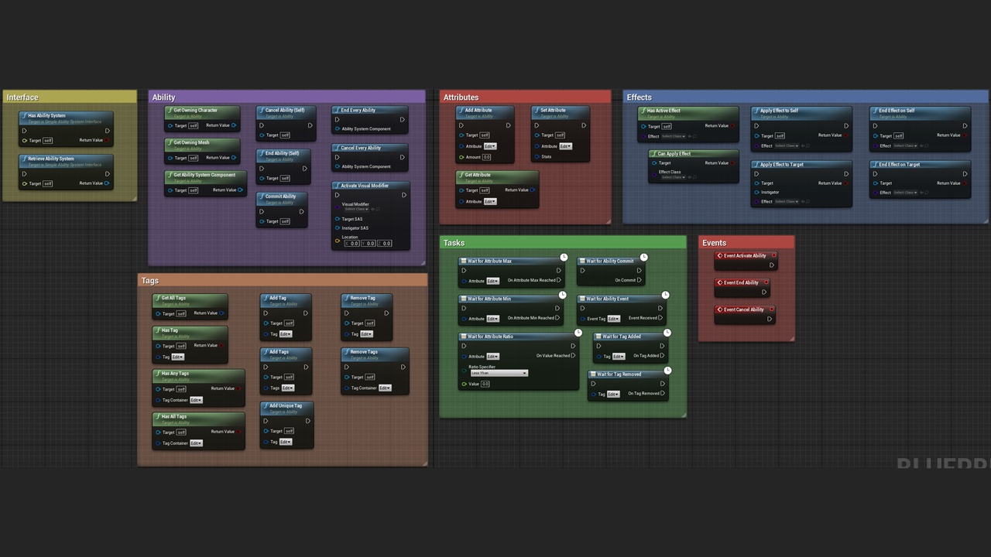Screen dimensions: 991x557
Task: Click the function icon on Commit Ability node
Action: click(263, 196)
